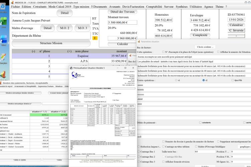Open the Excel desktop shortcut
Screen dimensions: 251x167
3,22
